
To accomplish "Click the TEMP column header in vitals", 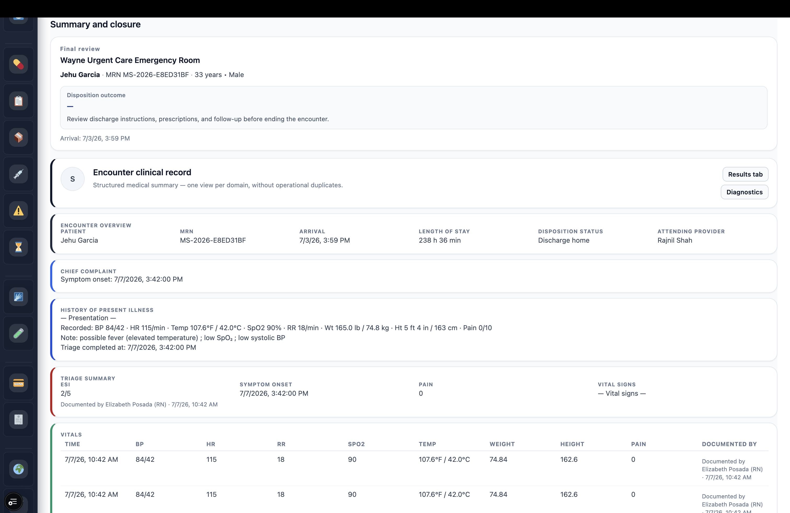I will click(x=427, y=444).
